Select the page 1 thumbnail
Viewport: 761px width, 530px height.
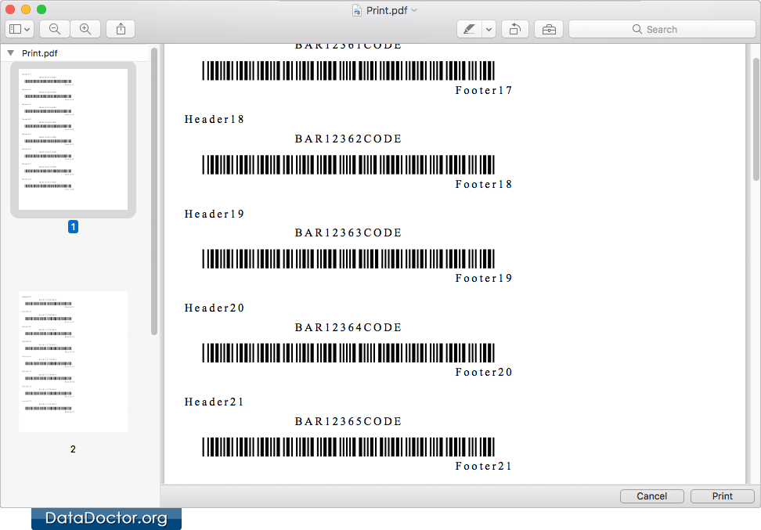[73, 139]
